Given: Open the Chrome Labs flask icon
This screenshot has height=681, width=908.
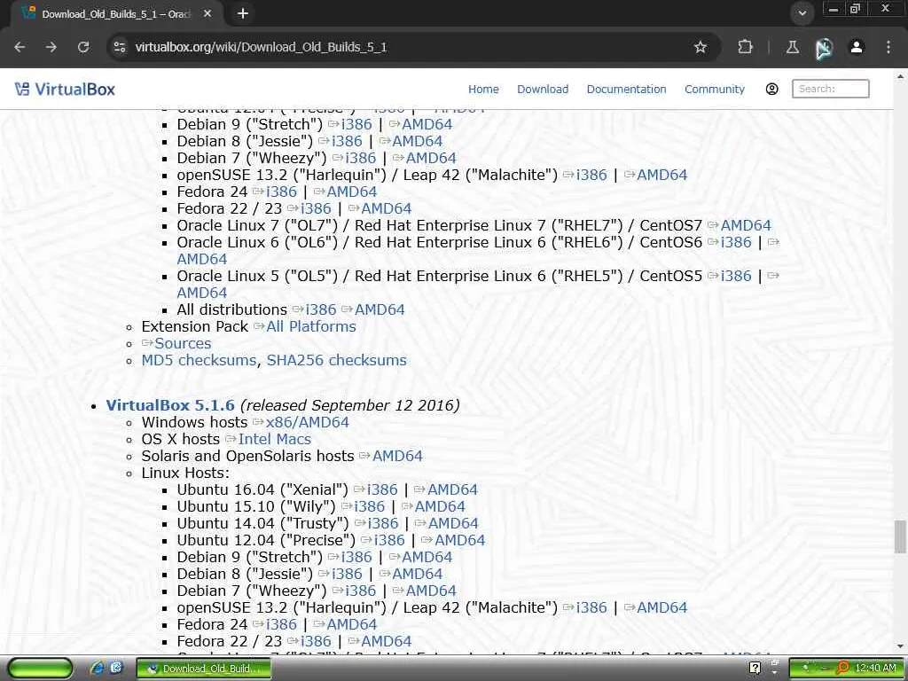Looking at the screenshot, I should (793, 47).
